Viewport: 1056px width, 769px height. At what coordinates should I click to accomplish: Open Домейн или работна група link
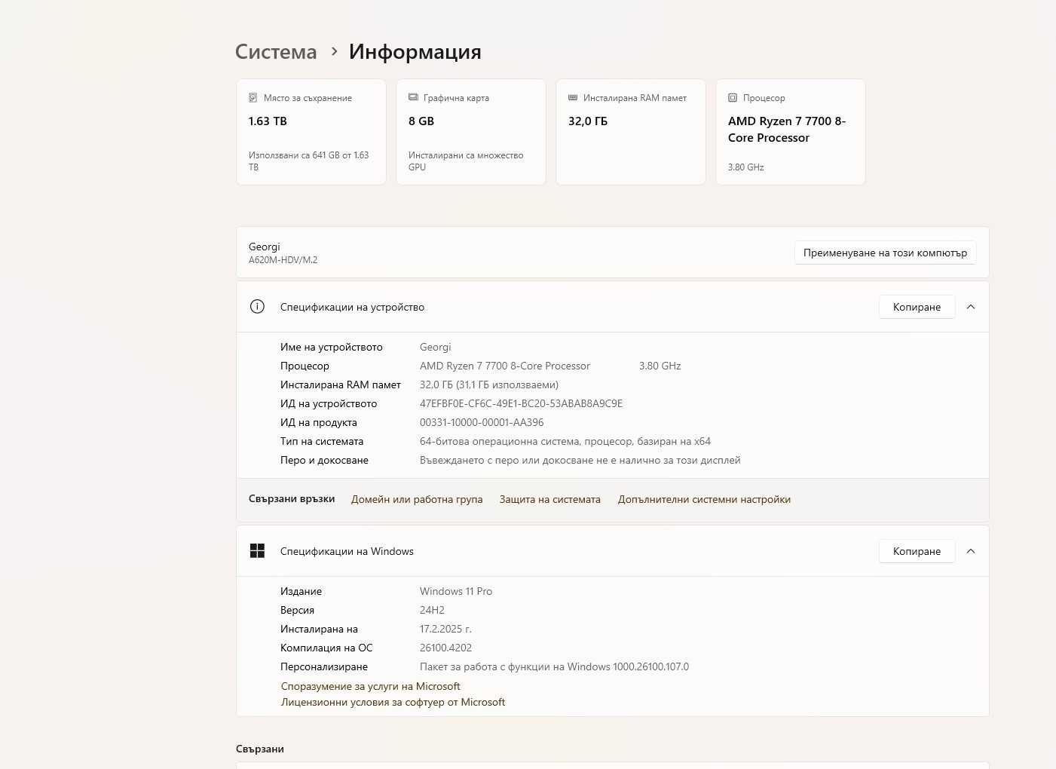coord(417,499)
